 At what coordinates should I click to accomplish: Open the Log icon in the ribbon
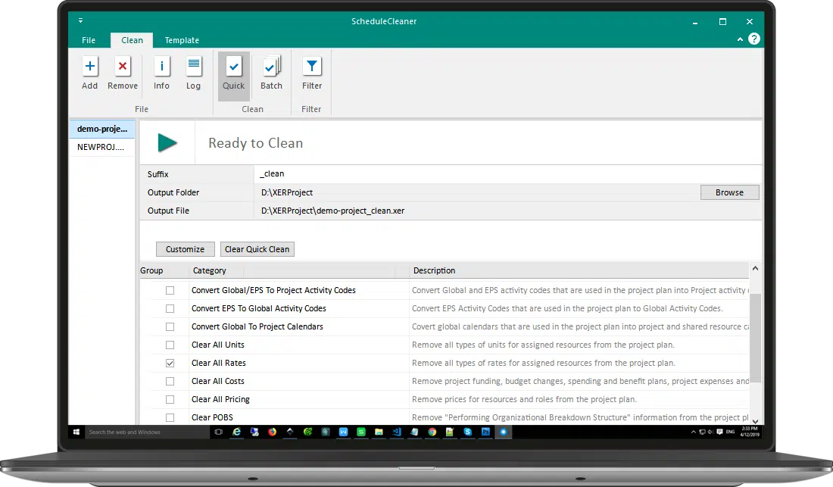point(193,72)
